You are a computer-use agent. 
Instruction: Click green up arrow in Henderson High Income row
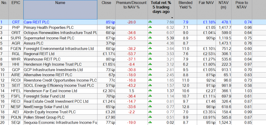[x=150, y=64]
